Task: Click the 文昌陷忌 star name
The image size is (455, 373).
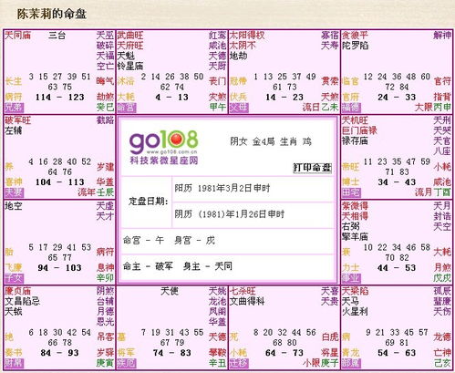Action: point(22,301)
